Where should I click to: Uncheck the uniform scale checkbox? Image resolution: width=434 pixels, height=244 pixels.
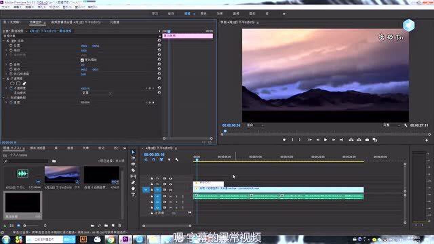click(x=82, y=60)
